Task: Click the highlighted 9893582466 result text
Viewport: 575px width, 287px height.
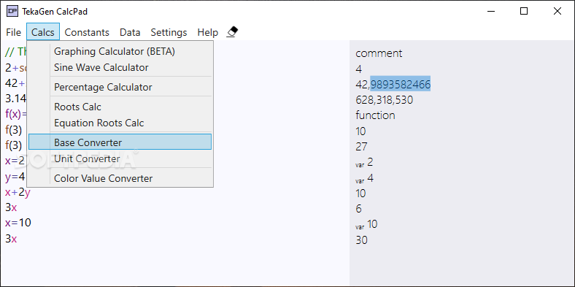Action: point(400,85)
